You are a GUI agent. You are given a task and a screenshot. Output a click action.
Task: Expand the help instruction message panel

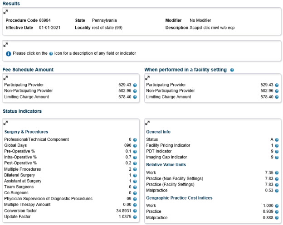[x=5, y=44]
